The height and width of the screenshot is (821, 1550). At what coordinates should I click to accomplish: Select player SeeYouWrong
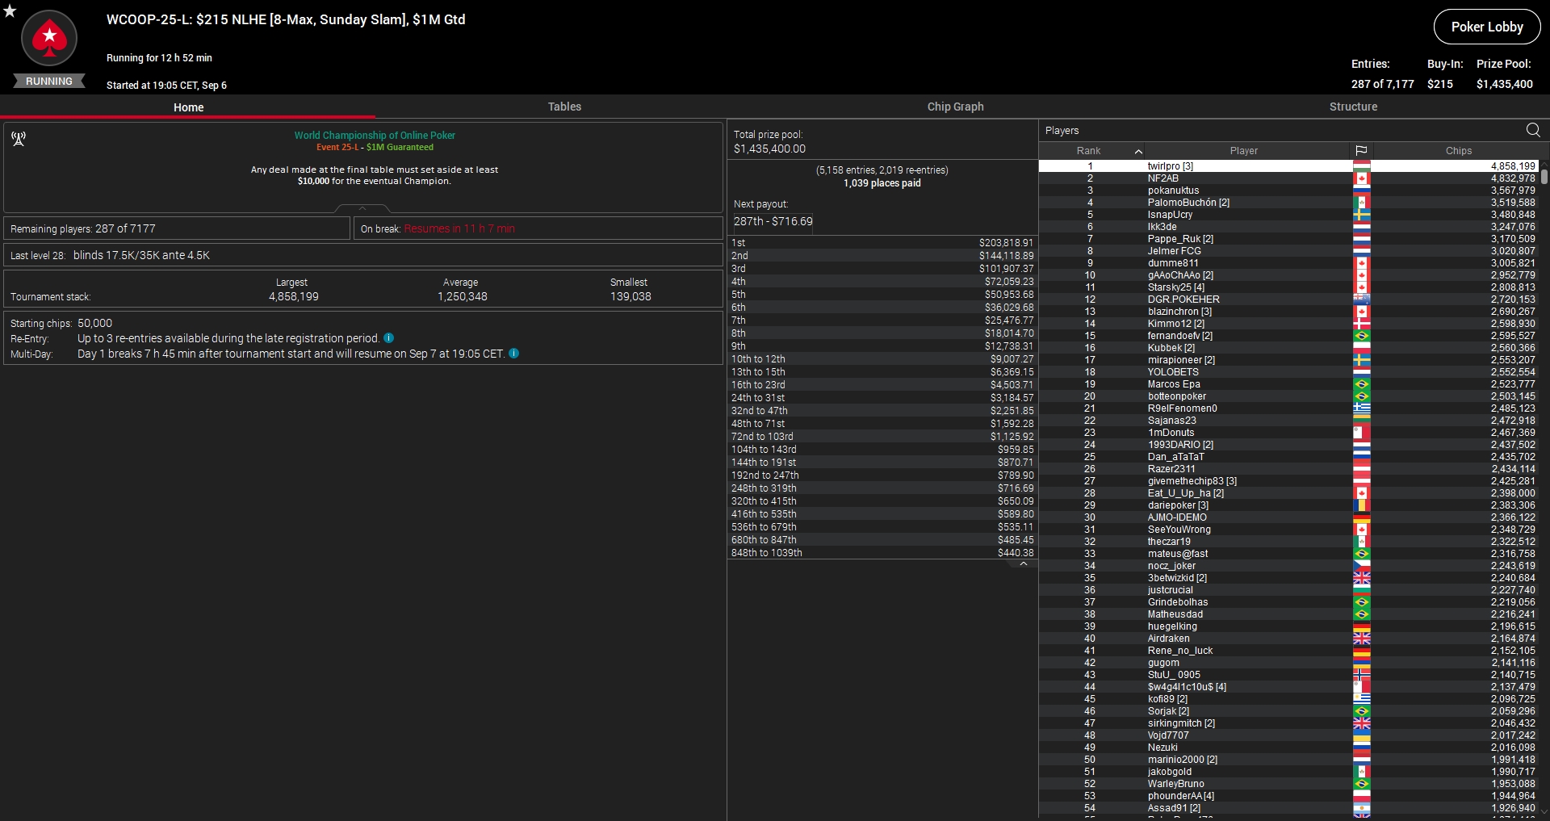pyautogui.click(x=1288, y=530)
